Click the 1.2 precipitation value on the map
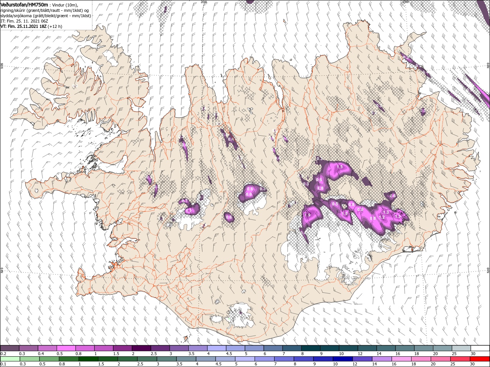Viewport: 490px width, 367px height. (382, 217)
